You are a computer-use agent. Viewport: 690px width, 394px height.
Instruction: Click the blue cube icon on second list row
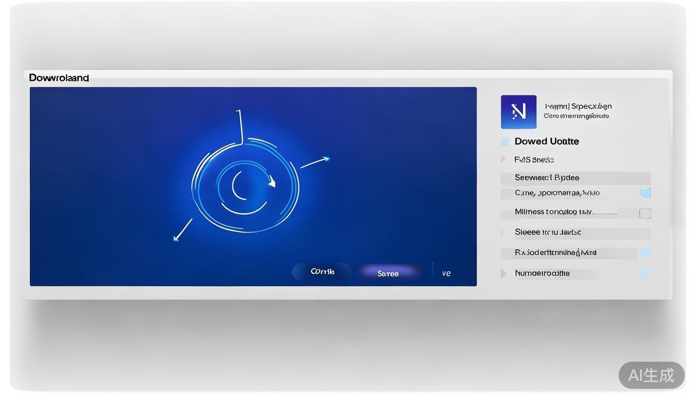pos(645,193)
